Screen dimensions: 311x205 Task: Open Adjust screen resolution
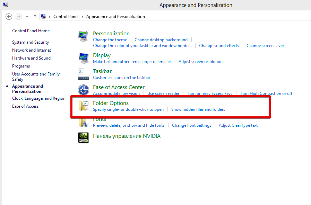[200, 61]
